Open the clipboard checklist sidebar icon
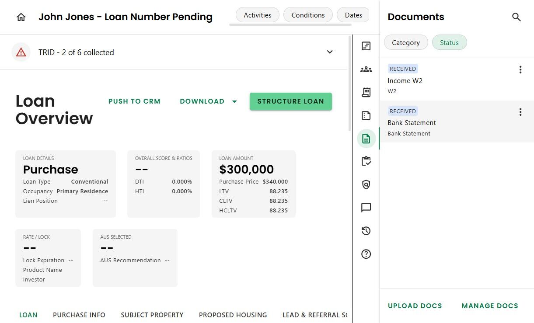Image resolution: width=534 pixels, height=323 pixels. pyautogui.click(x=366, y=162)
